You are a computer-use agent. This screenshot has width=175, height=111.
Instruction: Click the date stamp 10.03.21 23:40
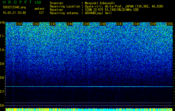[14, 13]
